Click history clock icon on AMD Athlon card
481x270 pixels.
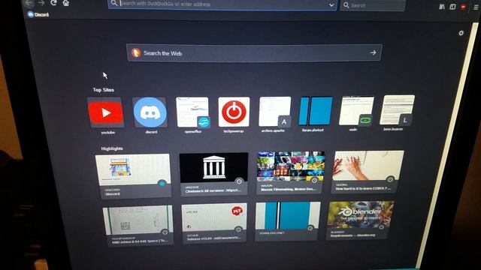click(x=165, y=232)
